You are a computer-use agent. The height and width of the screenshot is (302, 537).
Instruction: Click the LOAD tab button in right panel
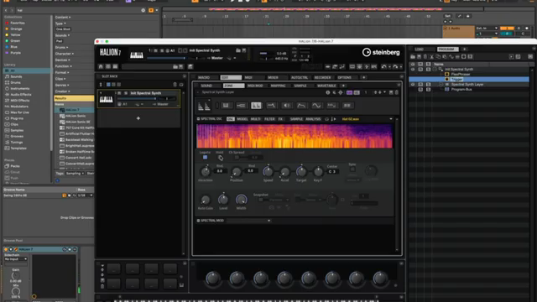420,49
